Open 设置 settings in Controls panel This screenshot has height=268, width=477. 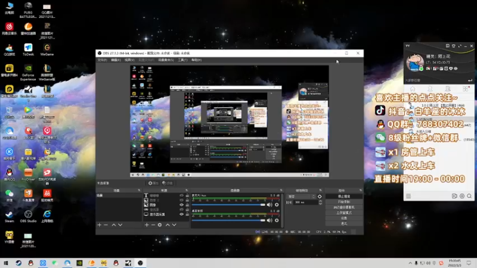coord(344,218)
